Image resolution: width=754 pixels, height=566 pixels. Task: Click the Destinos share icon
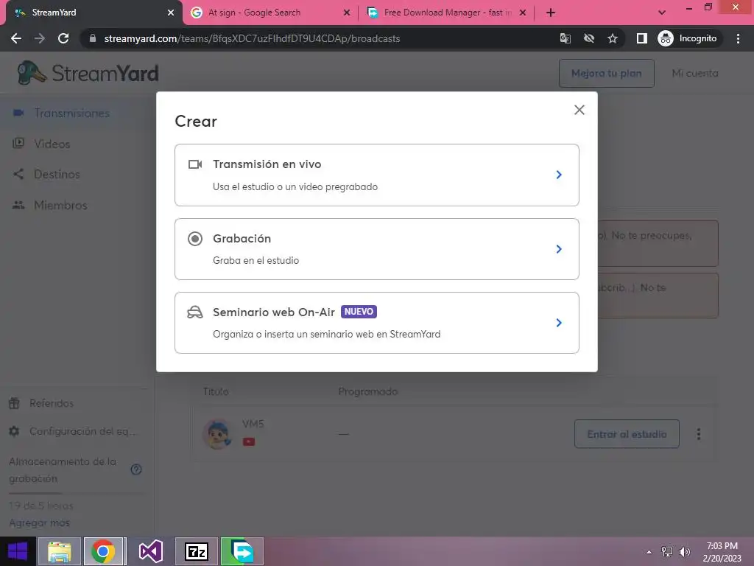(18, 174)
